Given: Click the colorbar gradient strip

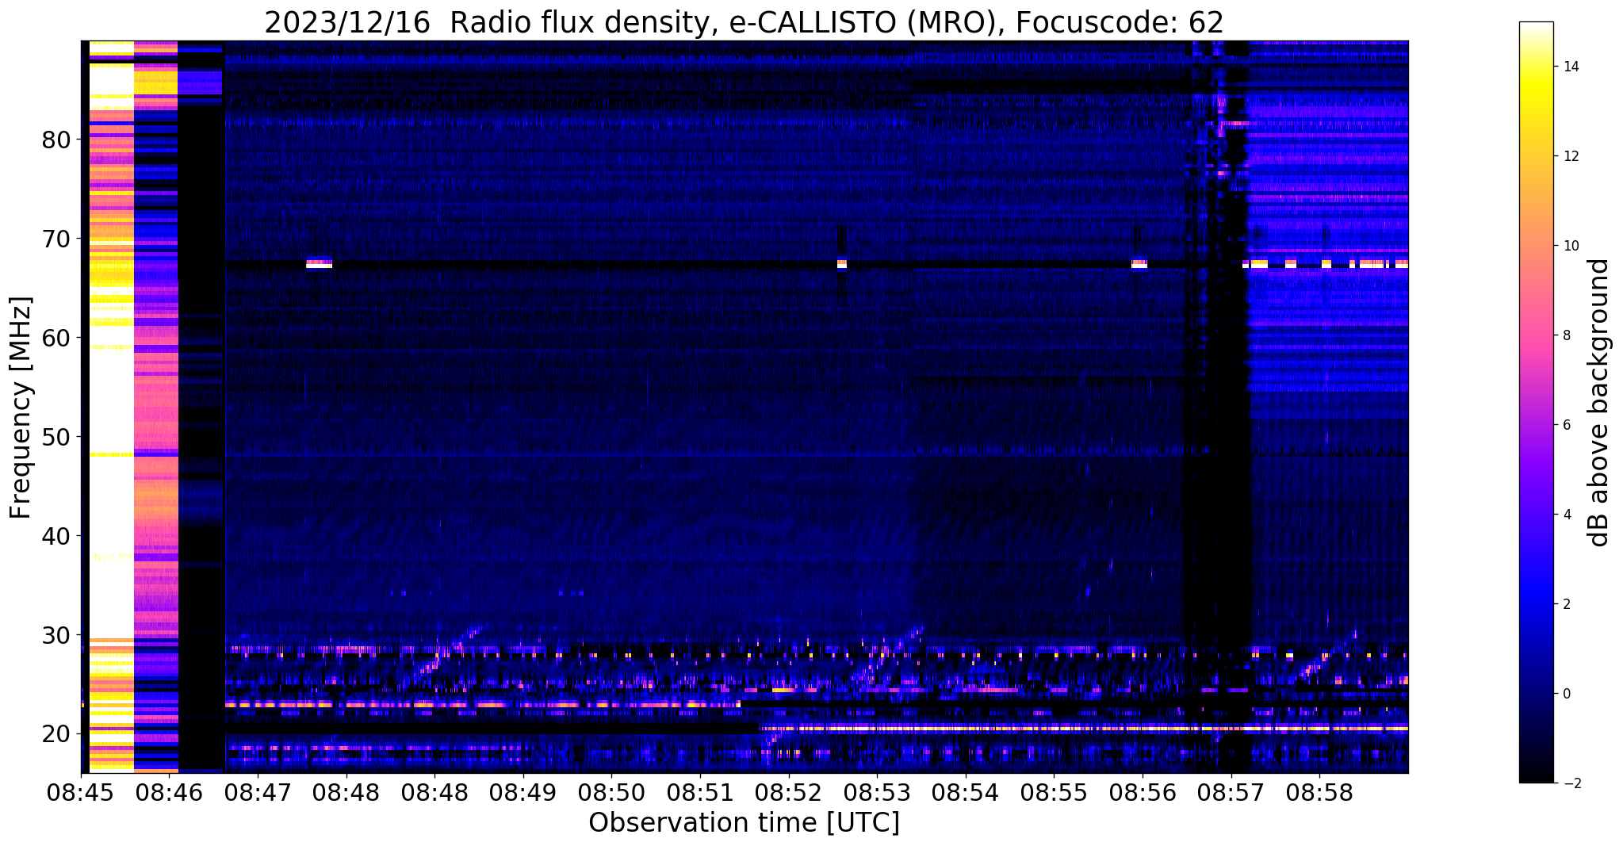Looking at the screenshot, I should (1536, 402).
